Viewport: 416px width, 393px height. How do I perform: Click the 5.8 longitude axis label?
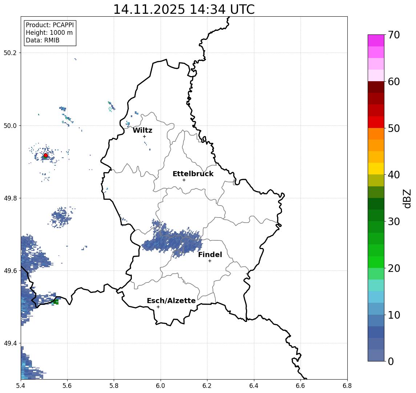114,386
